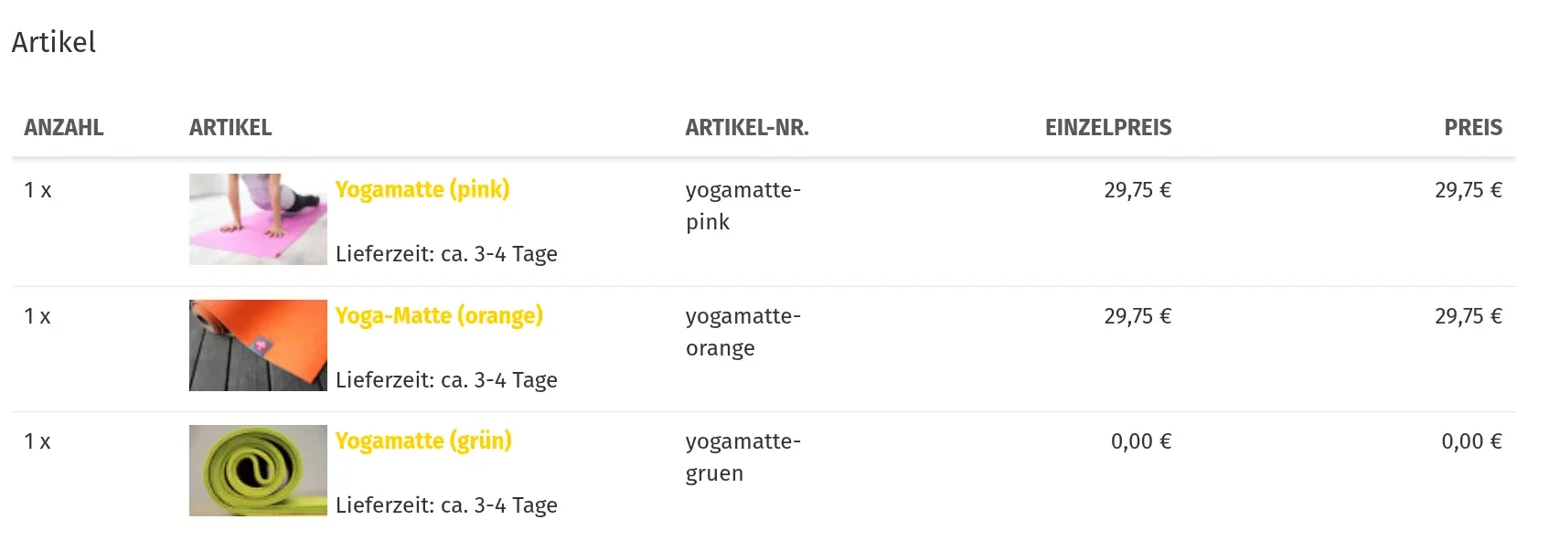
Task: Open the Yoga-Matte (orange) product link
Action: point(439,315)
